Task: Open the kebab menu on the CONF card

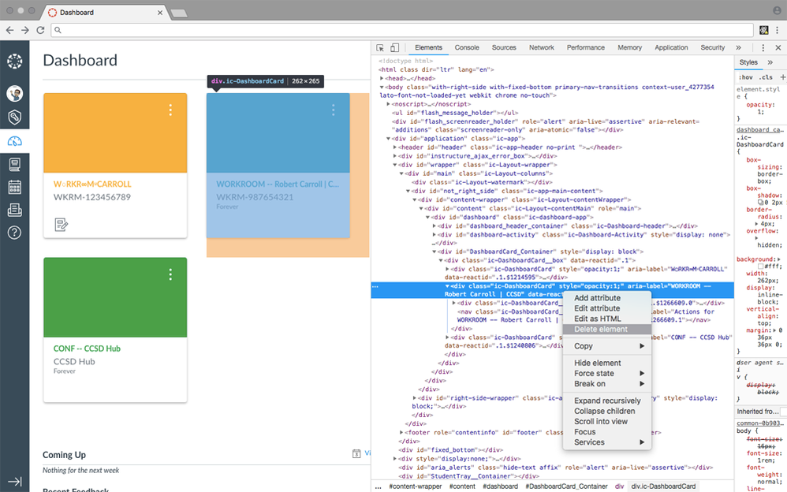Action: (x=171, y=274)
